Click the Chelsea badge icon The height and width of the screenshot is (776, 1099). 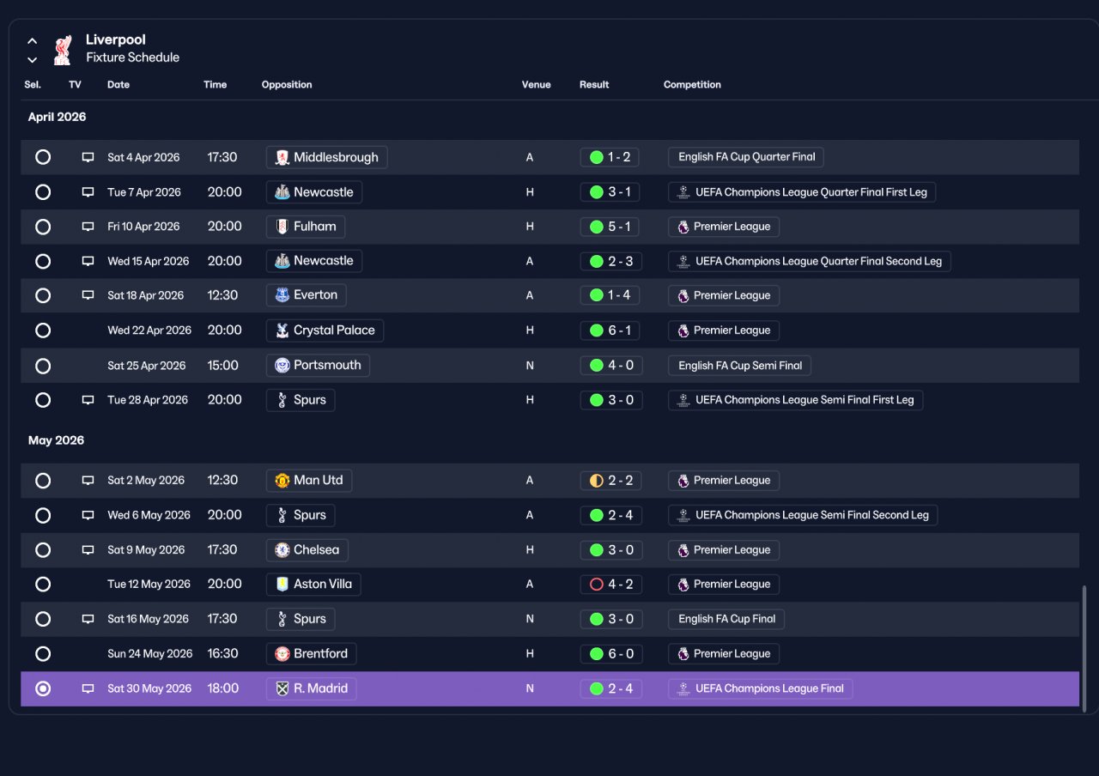[x=282, y=550]
